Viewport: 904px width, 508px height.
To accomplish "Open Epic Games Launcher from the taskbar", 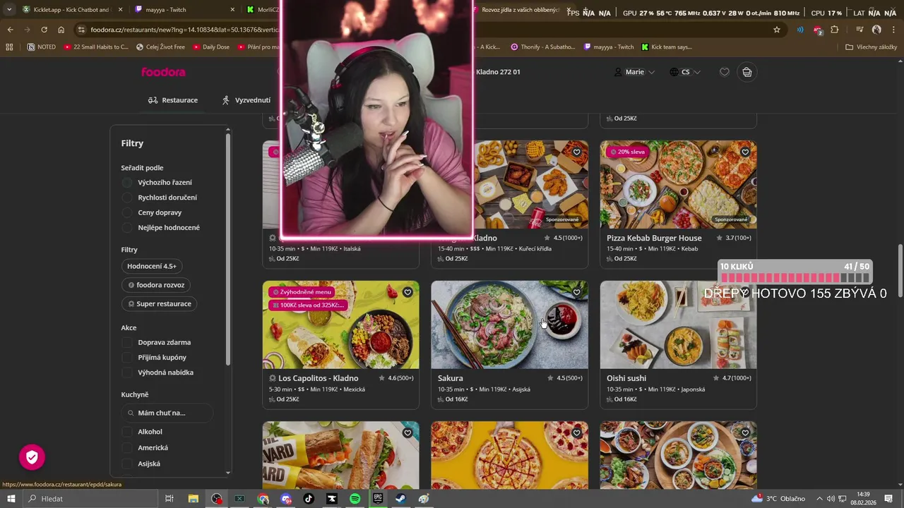I will click(x=378, y=499).
